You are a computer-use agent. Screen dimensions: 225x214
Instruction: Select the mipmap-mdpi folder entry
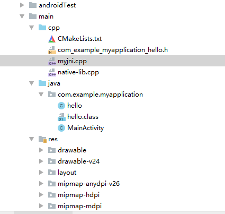coord(79,206)
